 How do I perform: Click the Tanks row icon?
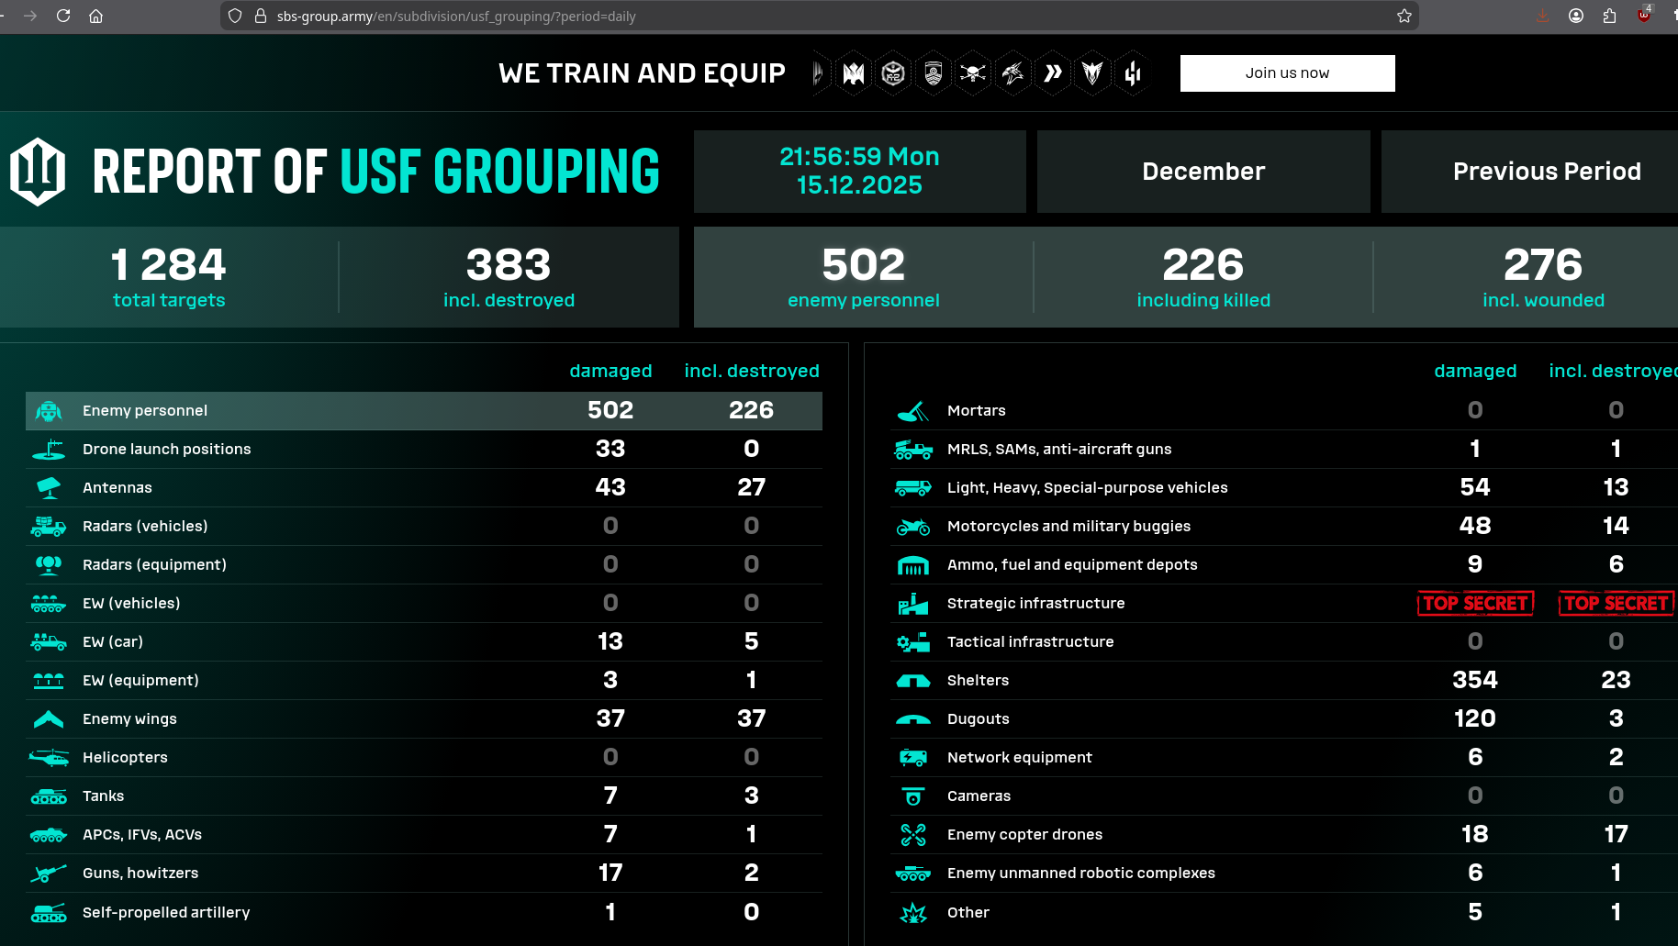[49, 796]
